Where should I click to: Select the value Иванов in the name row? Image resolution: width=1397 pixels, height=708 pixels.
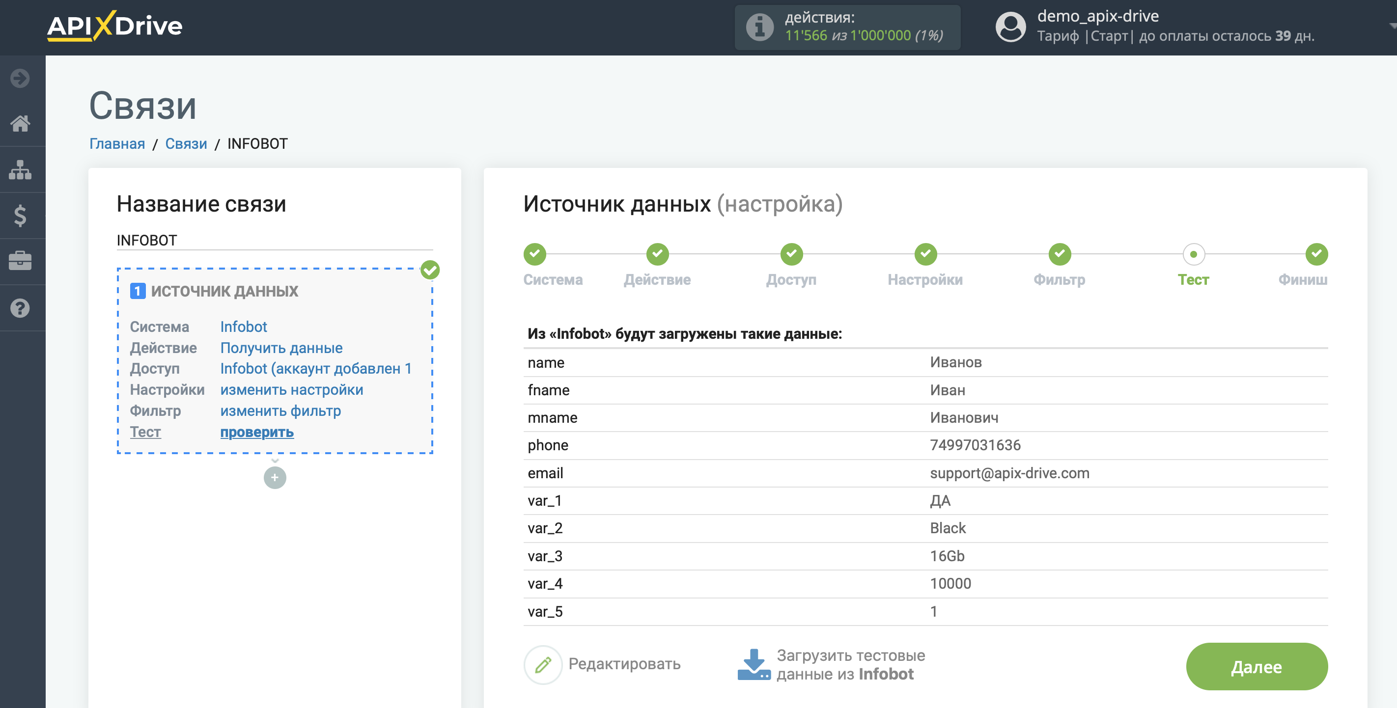pyautogui.click(x=955, y=362)
